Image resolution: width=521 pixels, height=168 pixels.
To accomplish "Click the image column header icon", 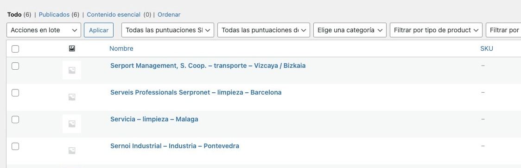I will point(72,48).
